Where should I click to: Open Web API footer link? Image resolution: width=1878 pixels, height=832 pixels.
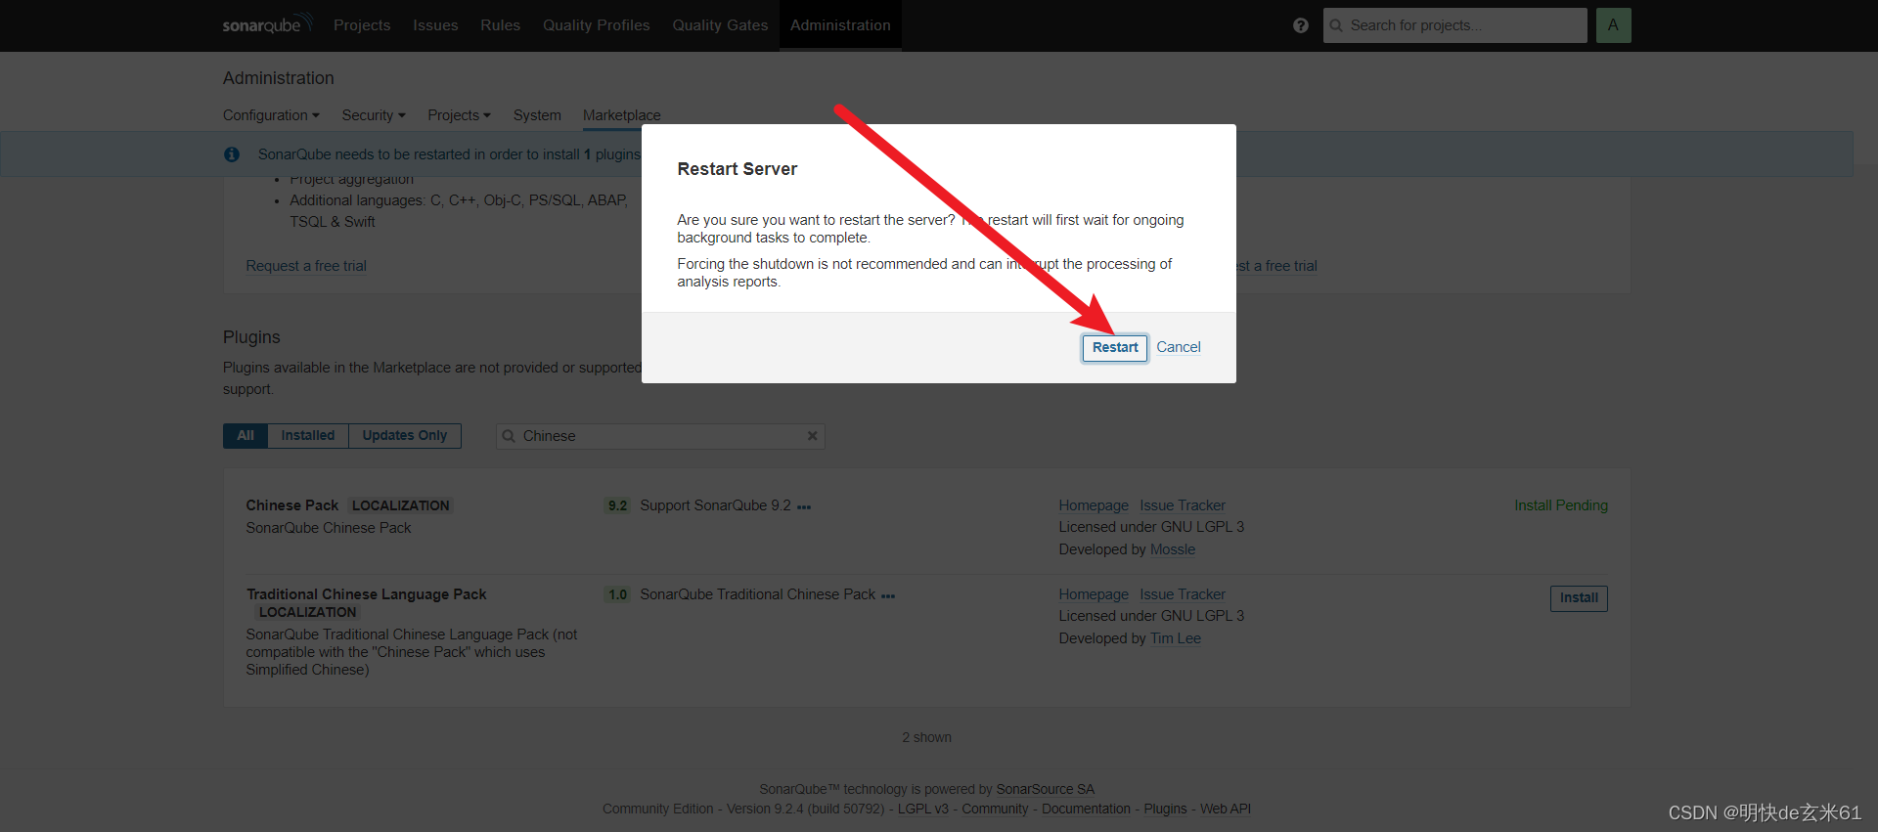(1226, 809)
